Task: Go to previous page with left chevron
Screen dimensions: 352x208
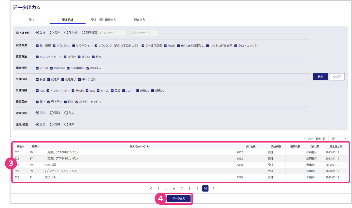Action: [x=151, y=188]
